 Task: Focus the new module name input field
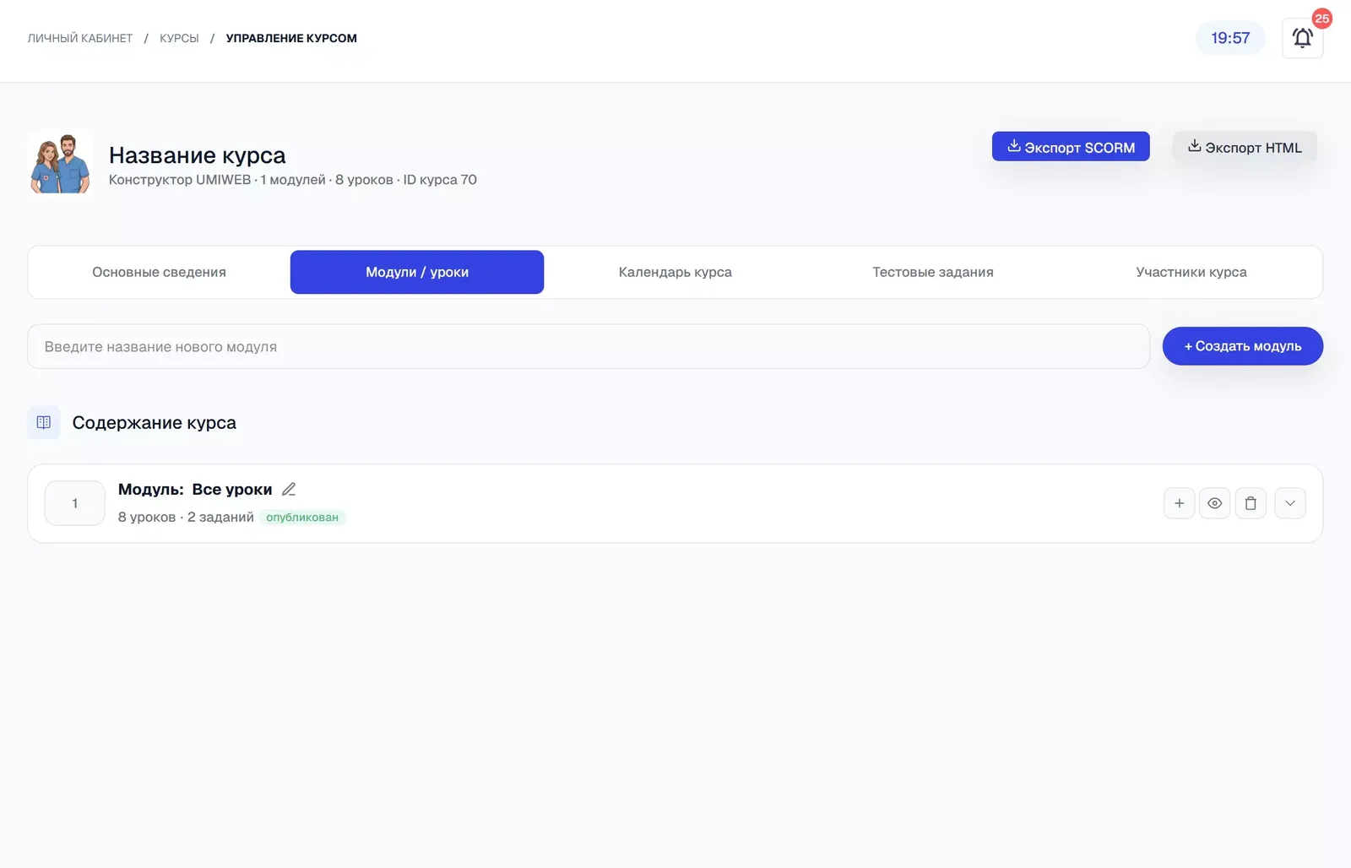point(589,346)
